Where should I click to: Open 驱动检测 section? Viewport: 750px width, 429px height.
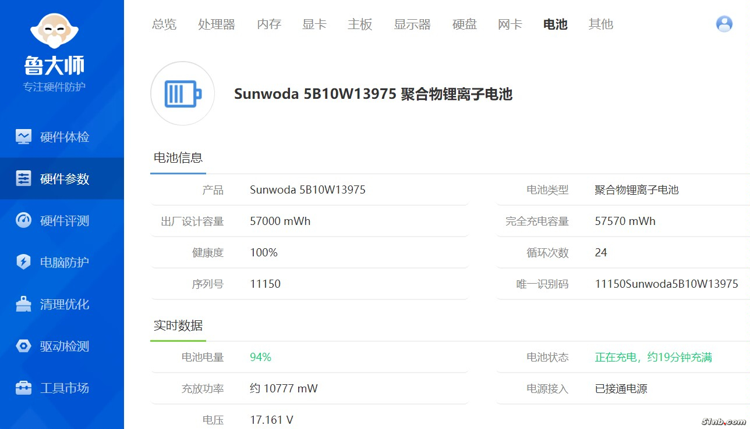click(62, 346)
